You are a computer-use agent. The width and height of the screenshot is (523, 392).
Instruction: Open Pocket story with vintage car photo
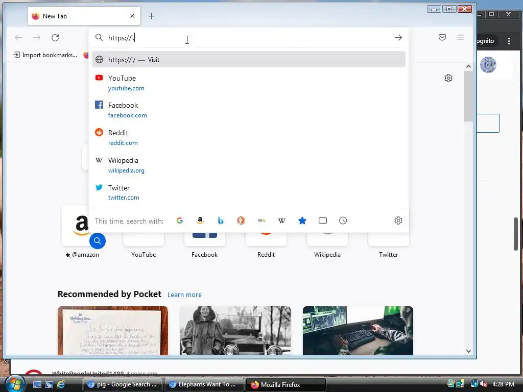click(235, 331)
